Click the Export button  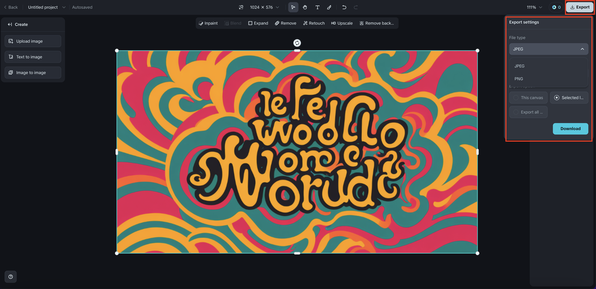580,7
